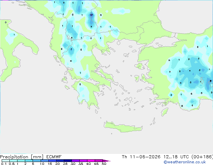
Task: Click the date 'Th 11-06-2026'
Action: [141, 157]
